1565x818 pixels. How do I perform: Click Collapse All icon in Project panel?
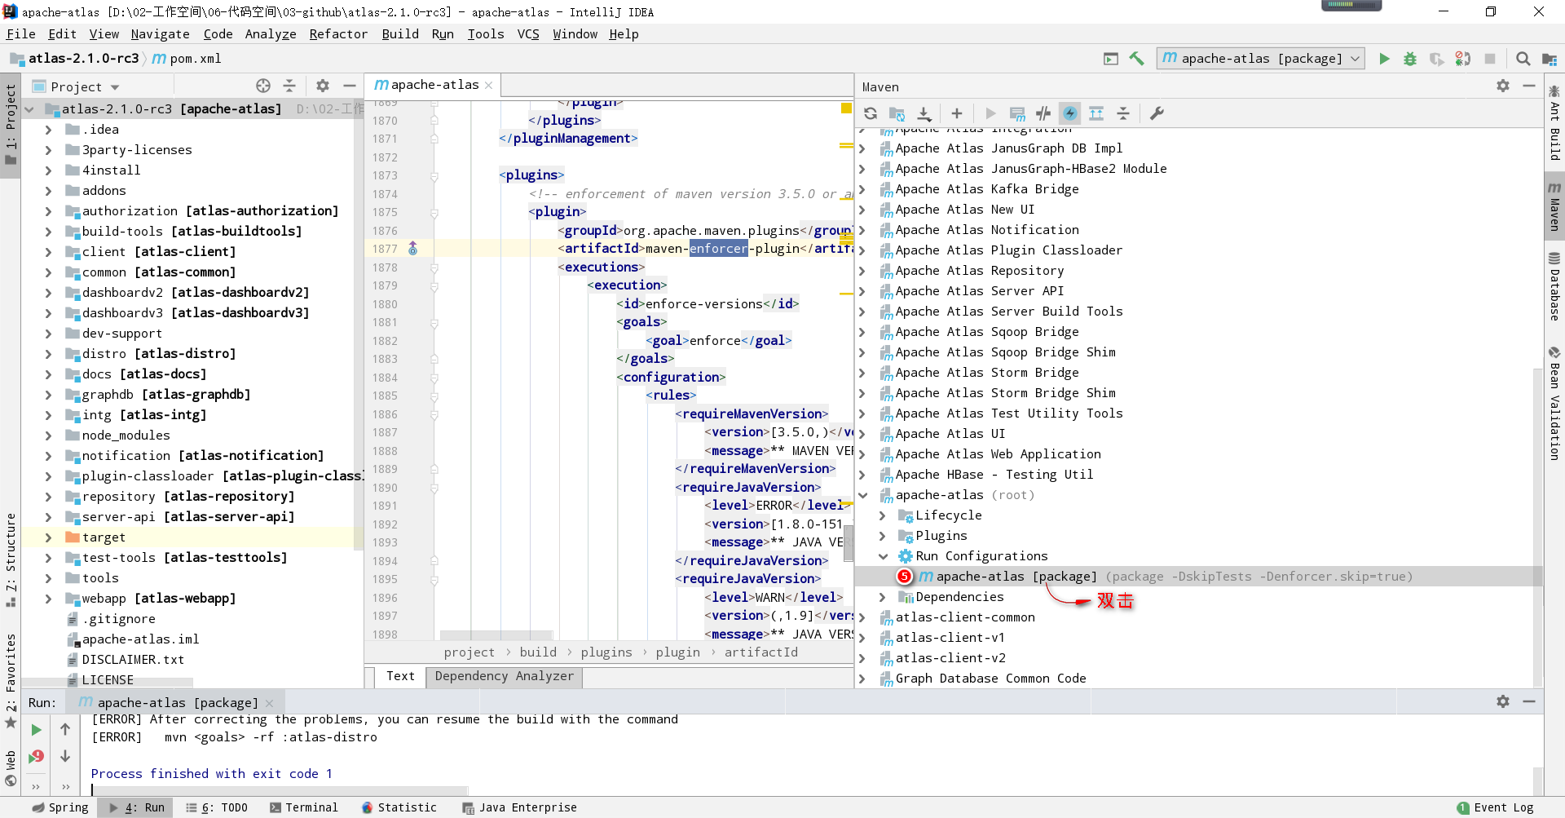click(289, 86)
